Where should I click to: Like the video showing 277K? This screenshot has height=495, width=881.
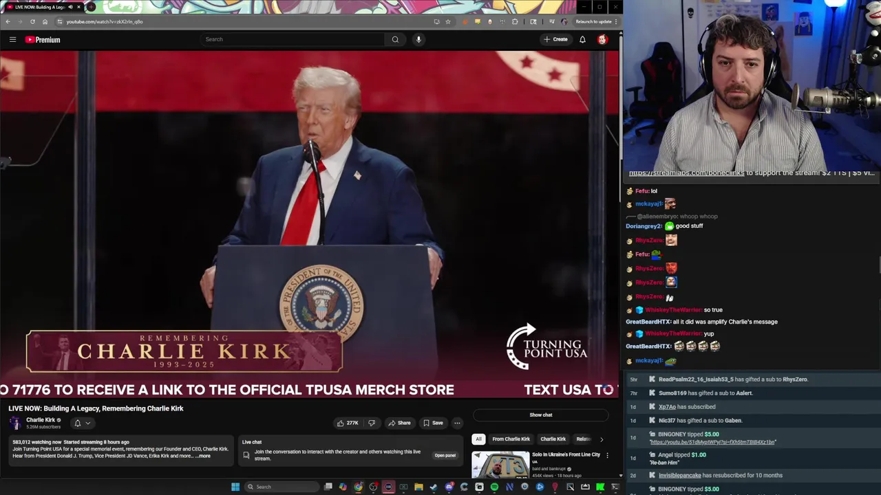(x=348, y=423)
